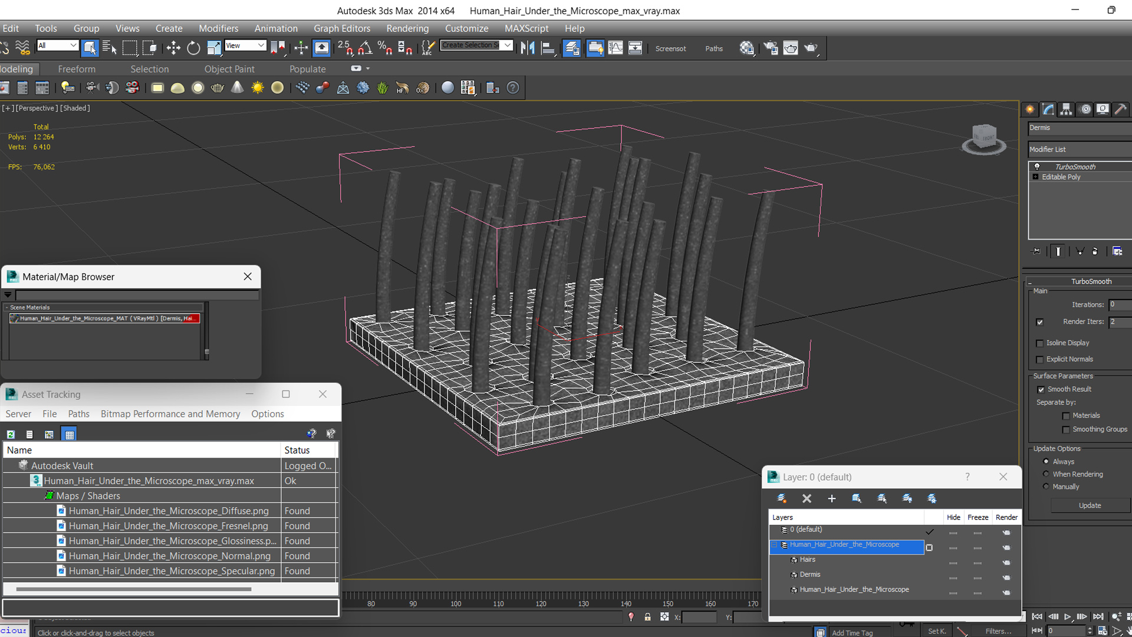Click the Iterations value field

[x=1120, y=305]
